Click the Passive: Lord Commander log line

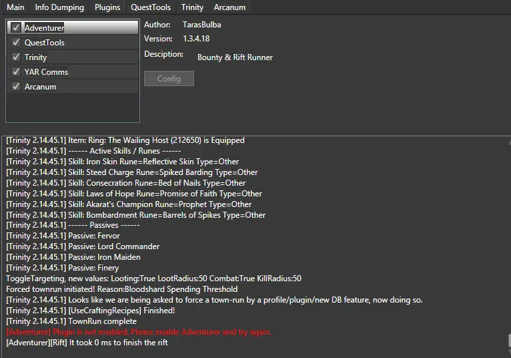click(x=83, y=246)
